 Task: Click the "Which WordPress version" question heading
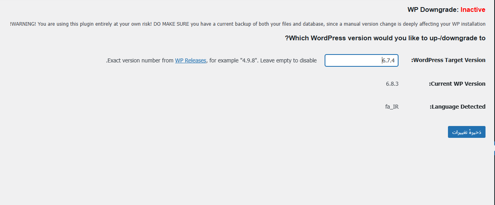pos(385,38)
